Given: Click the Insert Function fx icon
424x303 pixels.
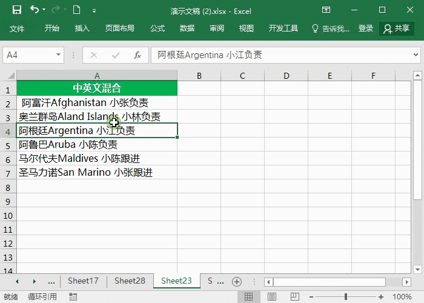Looking at the screenshot, I should [137, 55].
